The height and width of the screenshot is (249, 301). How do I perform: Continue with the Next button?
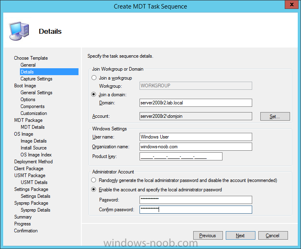pyautogui.click(x=240, y=235)
